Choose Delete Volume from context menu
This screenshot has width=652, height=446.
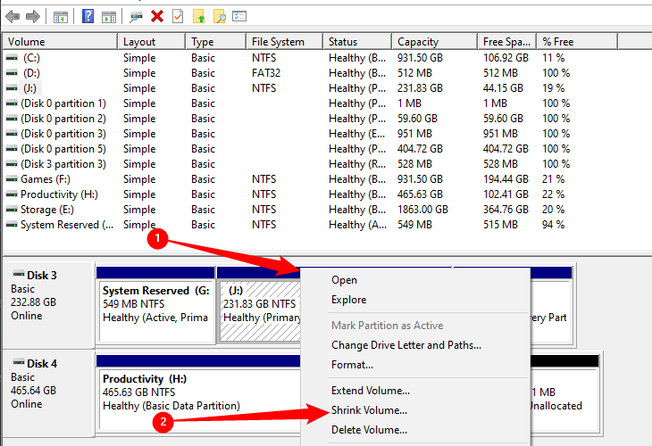(369, 430)
